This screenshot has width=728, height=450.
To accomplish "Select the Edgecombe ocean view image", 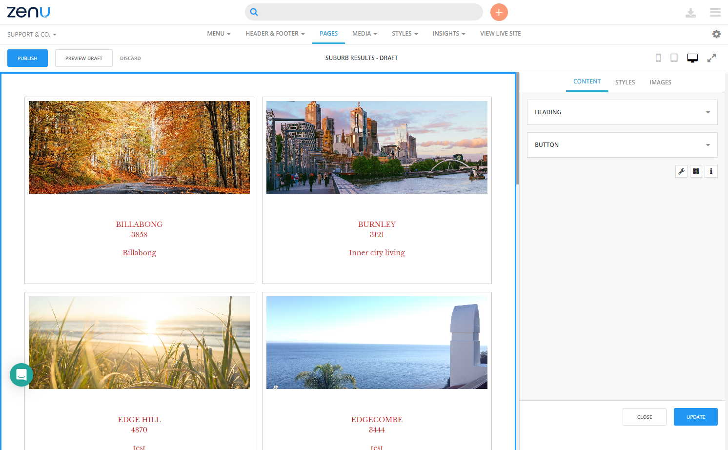I will point(377,343).
